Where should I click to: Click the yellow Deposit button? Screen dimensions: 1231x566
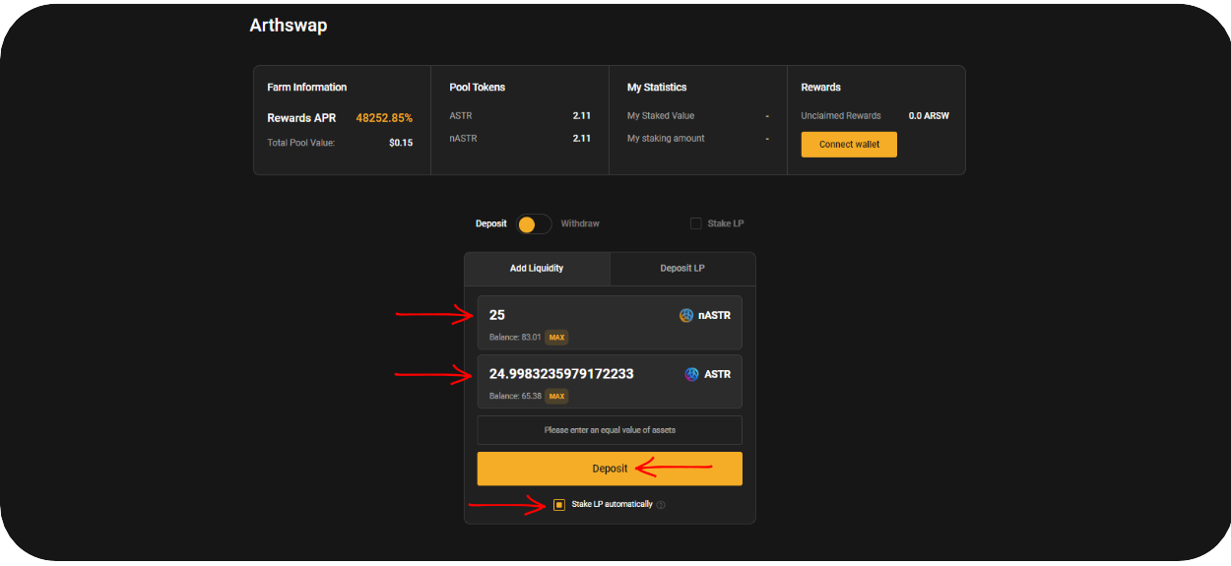[x=610, y=469]
